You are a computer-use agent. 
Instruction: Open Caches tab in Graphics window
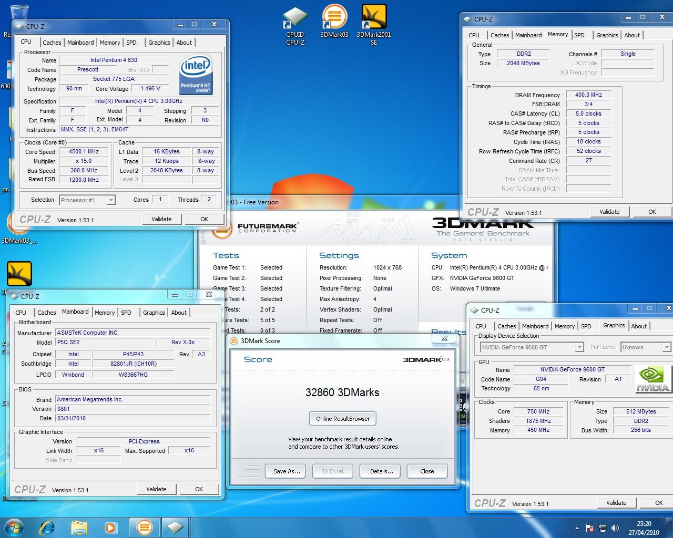click(506, 326)
